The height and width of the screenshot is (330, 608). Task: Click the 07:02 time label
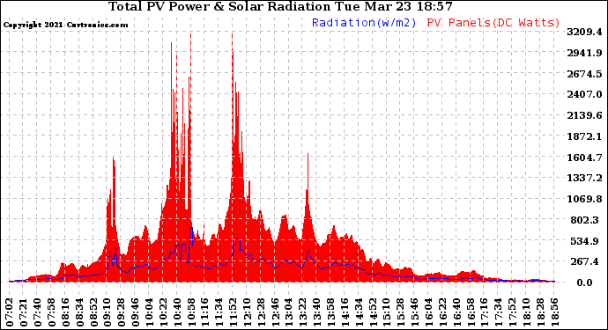click(10, 312)
